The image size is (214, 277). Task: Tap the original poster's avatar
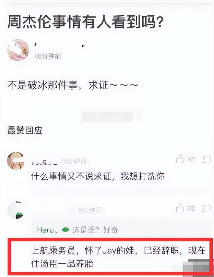click(x=18, y=50)
